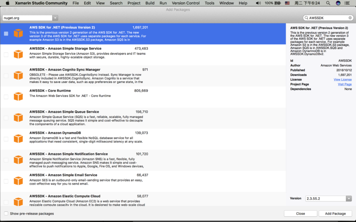Open the Edit menu
The image size is (356, 222).
point(87,3)
